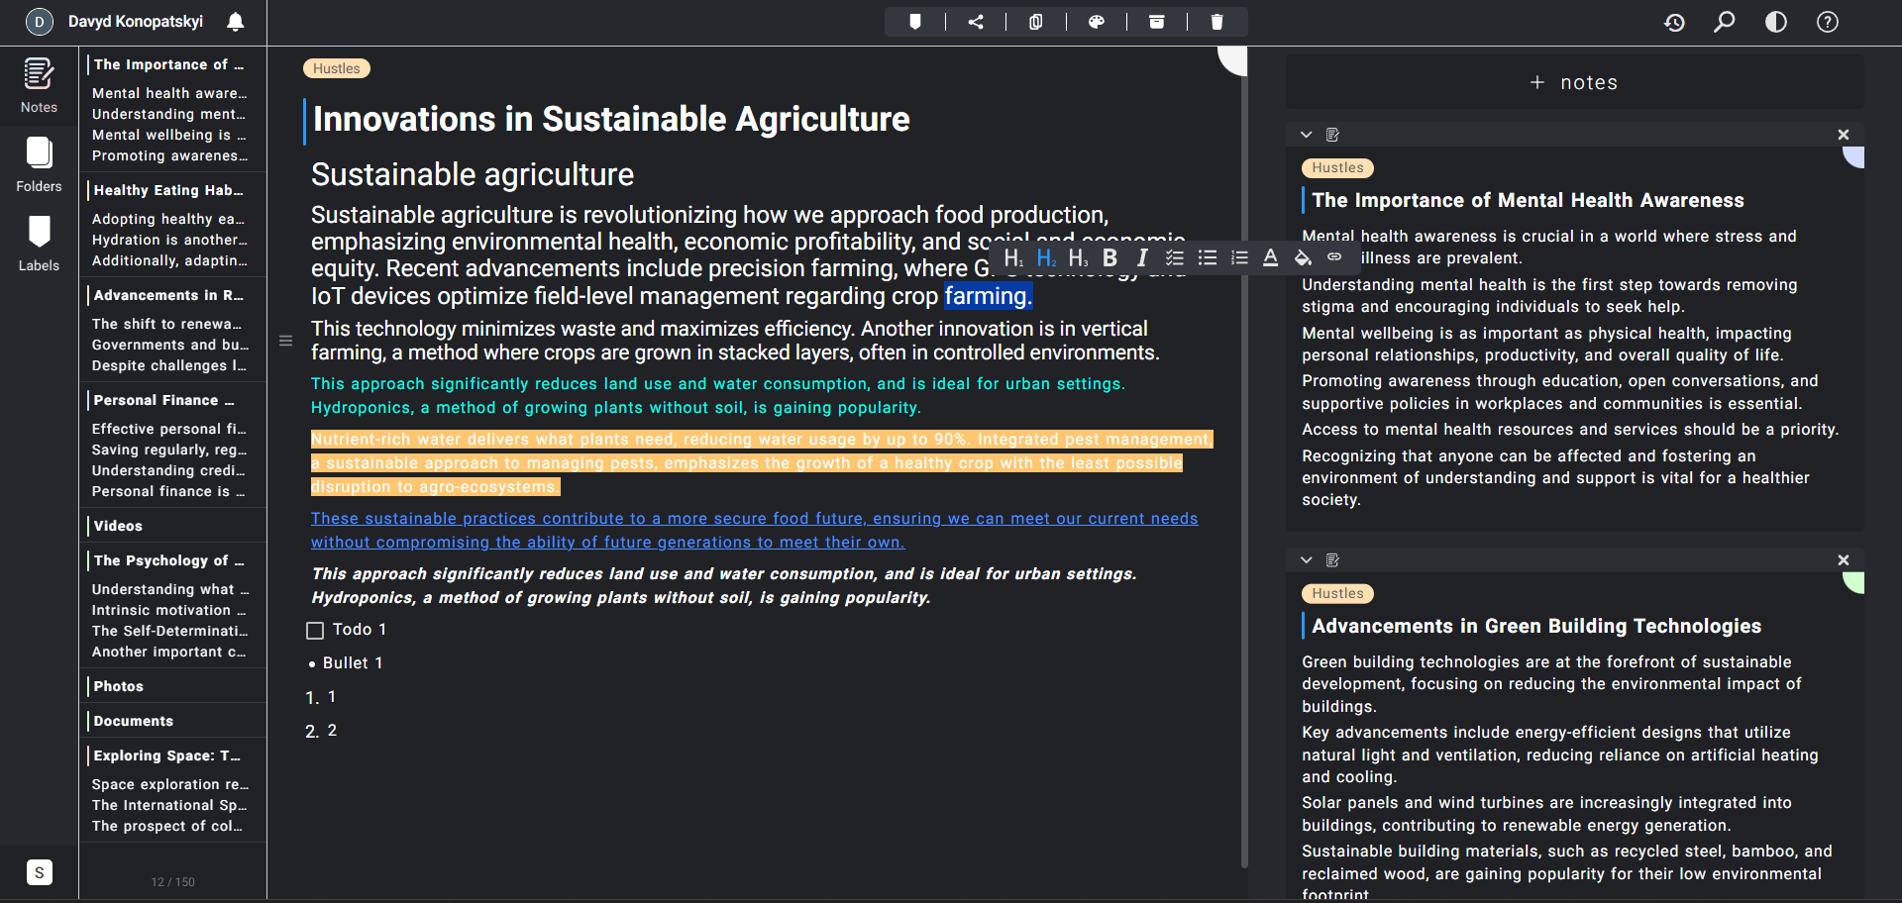Click the Bullet 1 list item

point(352,663)
